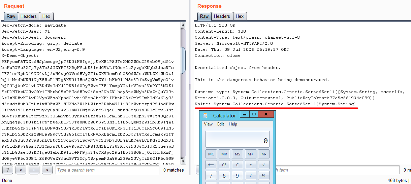Click Calculator 7 key

211,176
